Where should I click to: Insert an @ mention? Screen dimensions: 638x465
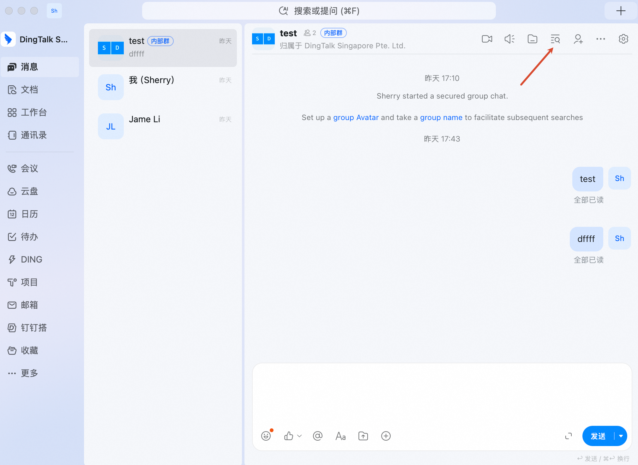317,436
